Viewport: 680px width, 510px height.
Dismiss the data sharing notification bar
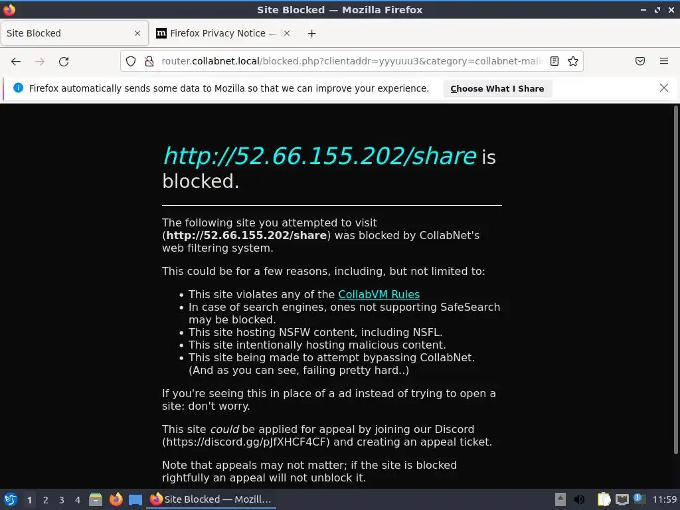(x=663, y=88)
